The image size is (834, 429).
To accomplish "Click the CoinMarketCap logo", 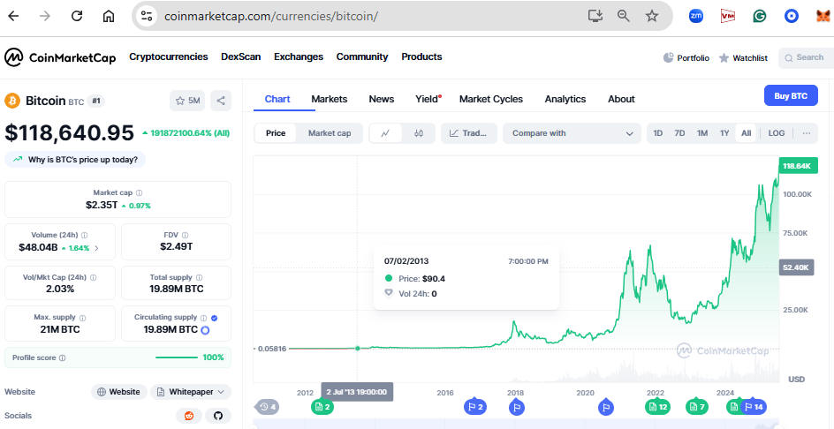I will (x=60, y=57).
